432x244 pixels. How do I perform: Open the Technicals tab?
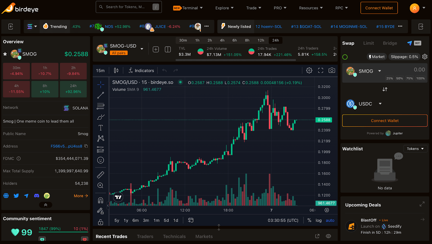tap(174, 236)
